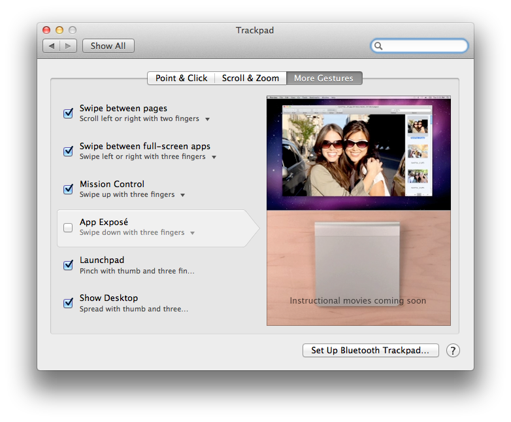Image resolution: width=511 pixels, height=422 pixels.
Task: Toggle the Mission Control checkbox
Action: click(x=68, y=189)
